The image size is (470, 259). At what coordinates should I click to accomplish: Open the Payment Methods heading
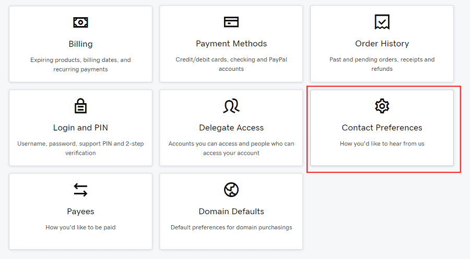tap(231, 44)
